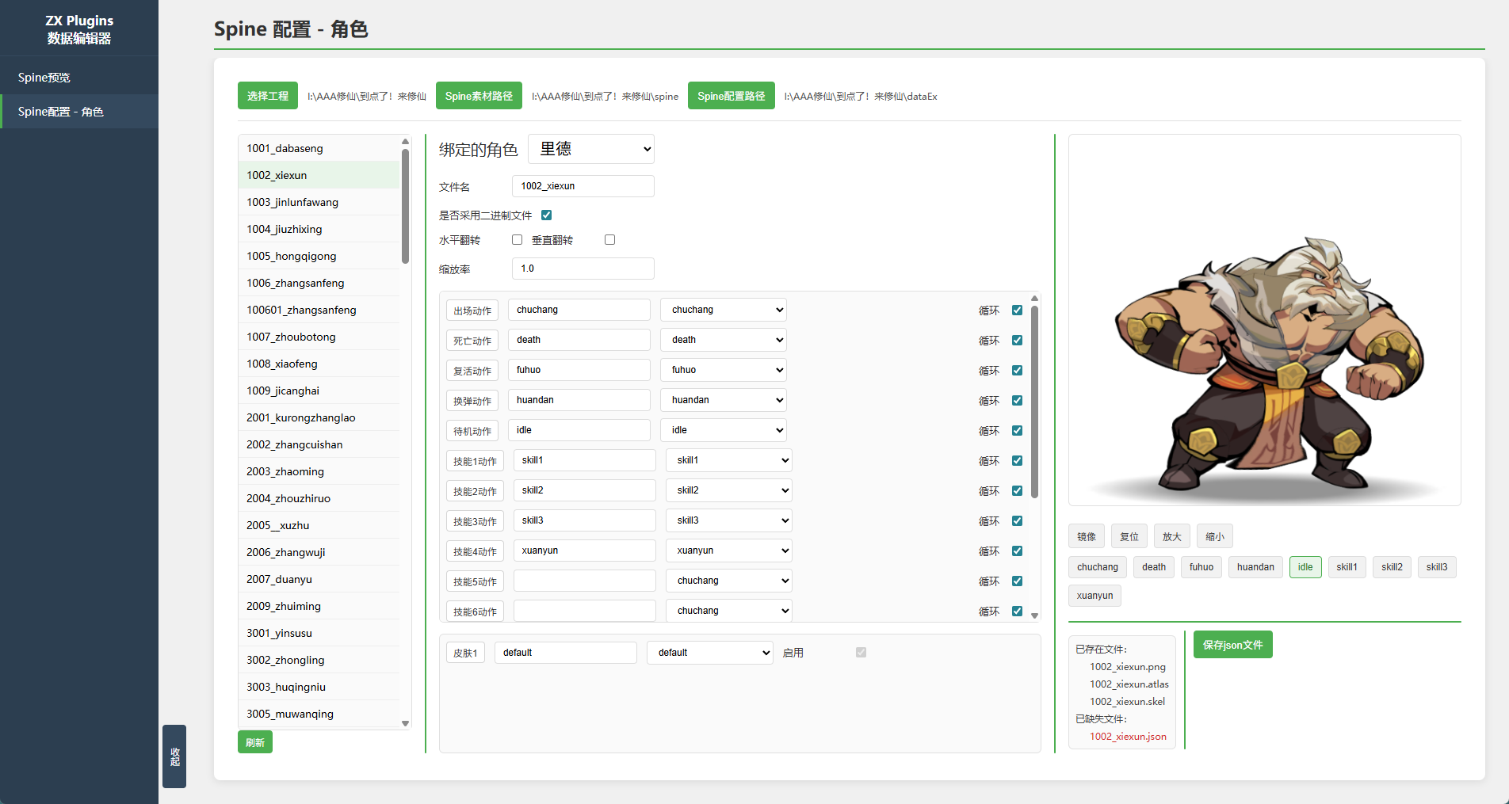Image resolution: width=1509 pixels, height=804 pixels.
Task: Toggle 循环 checkbox for 技能2动作 row
Action: [1017, 490]
